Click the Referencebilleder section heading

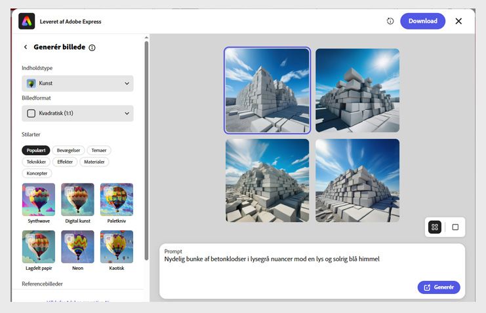42,284
